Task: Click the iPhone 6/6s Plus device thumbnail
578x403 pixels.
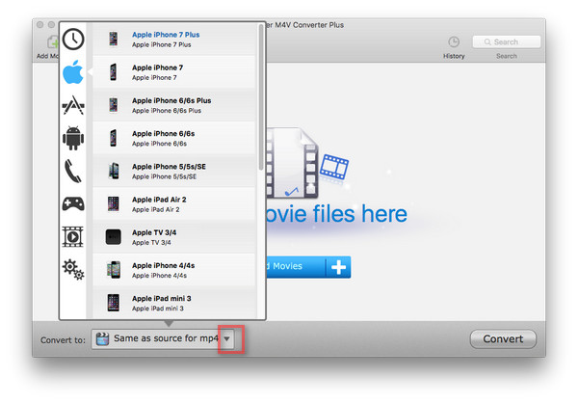Action: [x=113, y=105]
